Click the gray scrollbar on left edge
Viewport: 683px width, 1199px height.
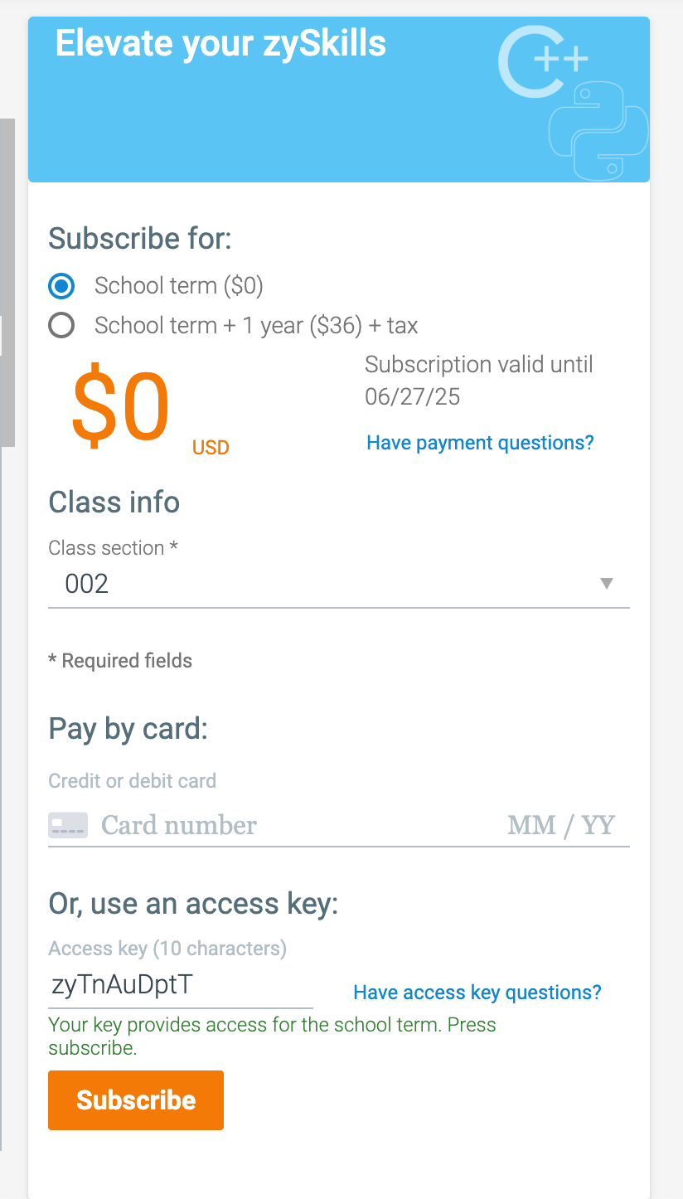tap(7, 282)
